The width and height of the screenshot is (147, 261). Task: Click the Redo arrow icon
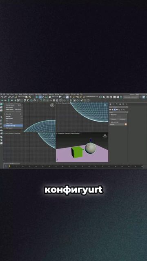tap(5, 97)
